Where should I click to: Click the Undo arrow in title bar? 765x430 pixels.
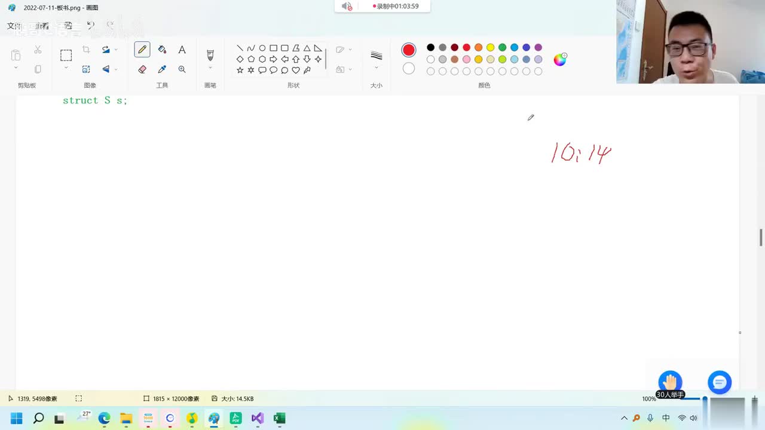90,26
